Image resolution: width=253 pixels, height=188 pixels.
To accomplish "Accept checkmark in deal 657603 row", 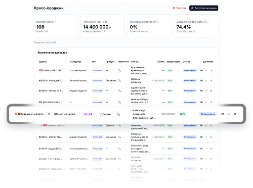I will pyautogui.click(x=206, y=137).
